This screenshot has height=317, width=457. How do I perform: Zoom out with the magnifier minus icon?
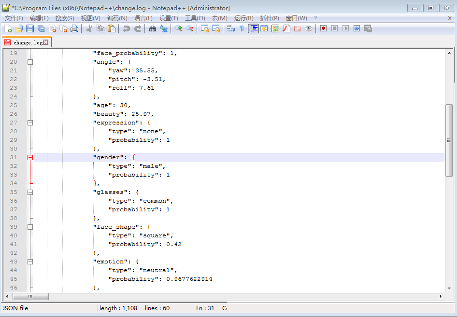[190, 28]
